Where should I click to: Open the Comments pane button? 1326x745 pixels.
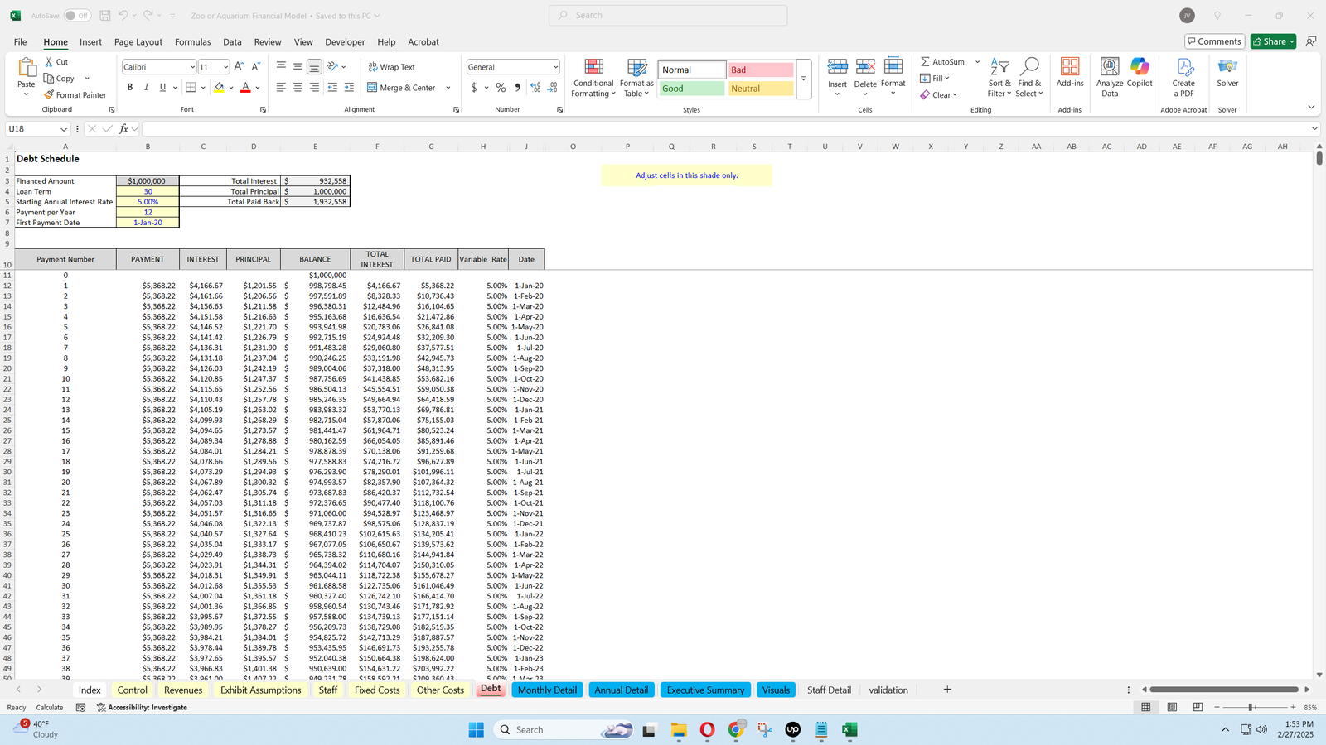point(1213,41)
